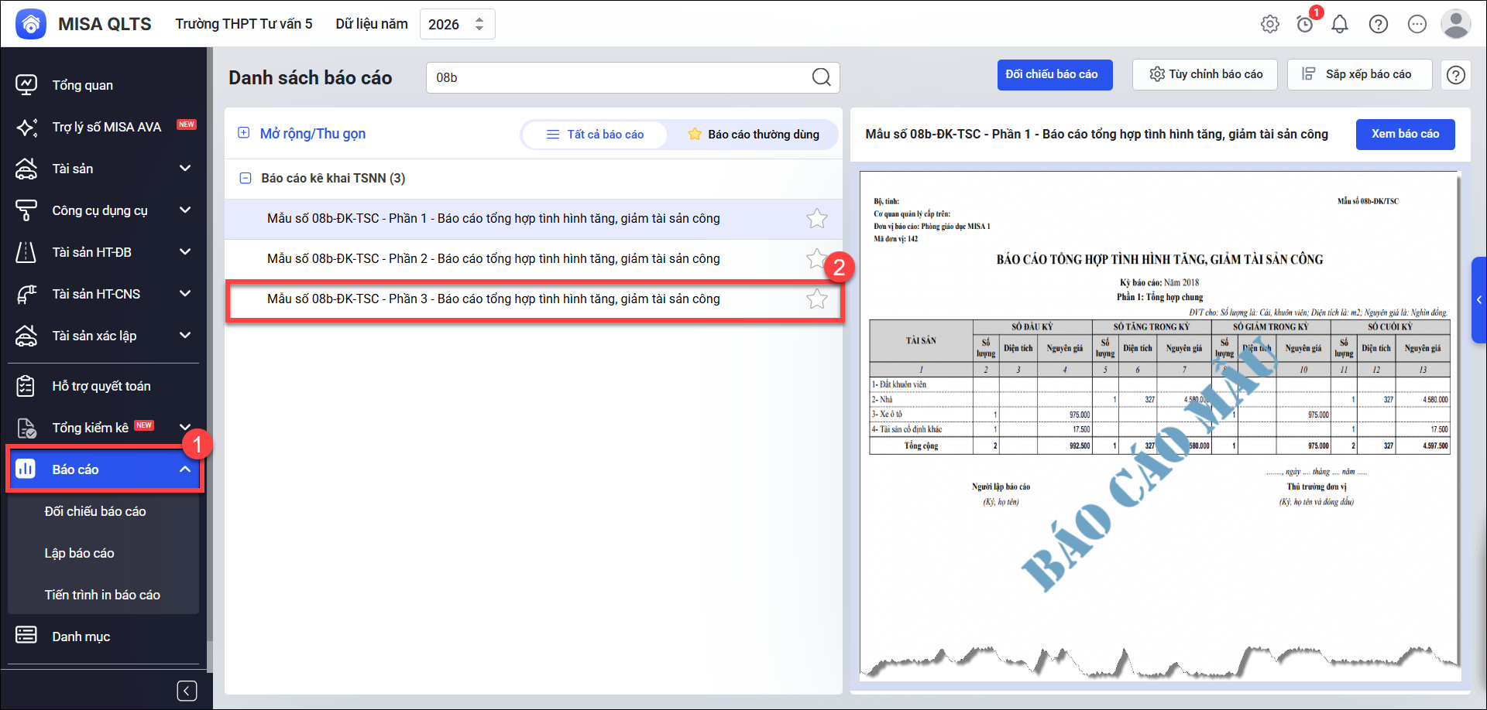Viewport: 1487px width, 710px height.
Task: Select the Tất cả báo cáo tab
Action: tap(595, 135)
